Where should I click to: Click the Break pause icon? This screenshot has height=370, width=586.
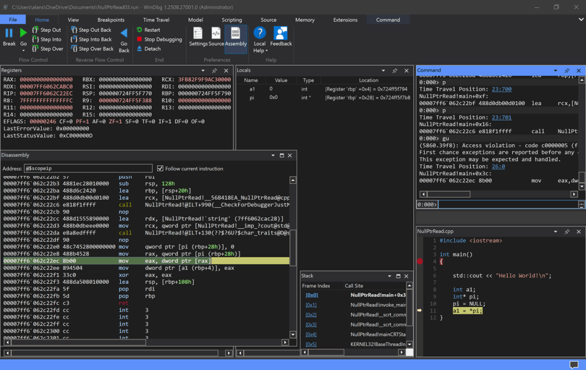[x=9, y=34]
